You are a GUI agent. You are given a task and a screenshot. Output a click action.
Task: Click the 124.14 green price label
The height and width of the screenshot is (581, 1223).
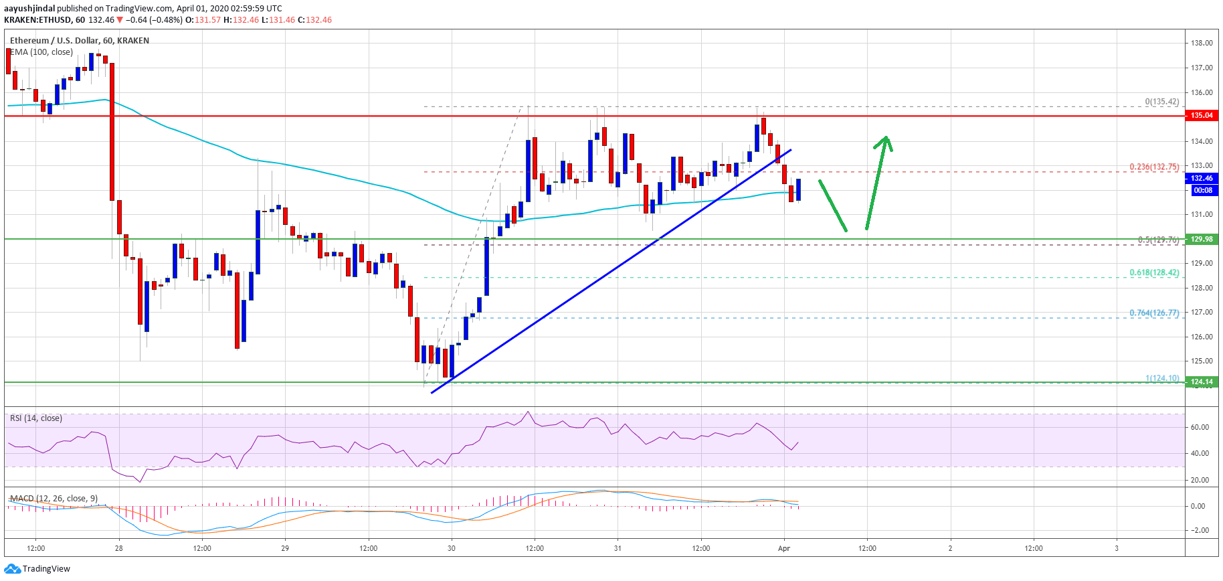1202,382
